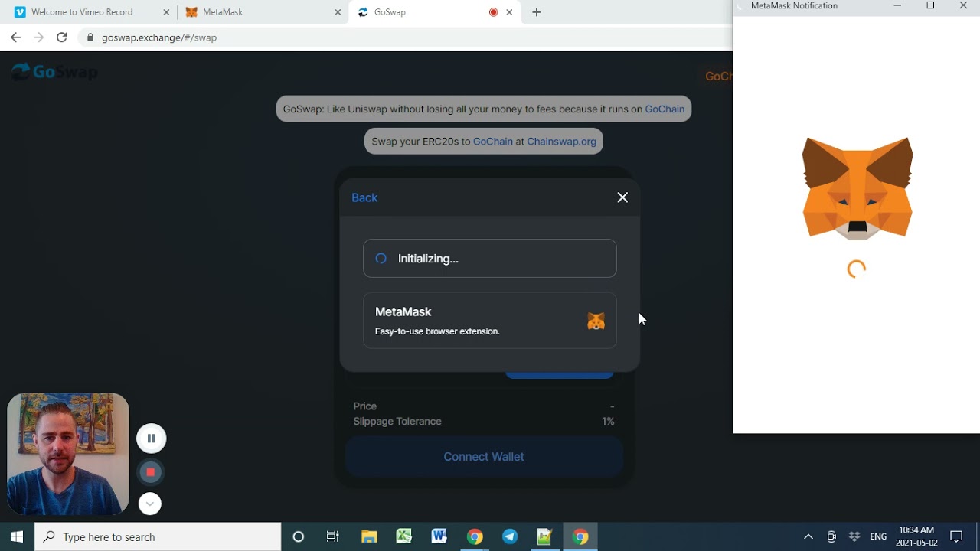
Task: Click the Price label
Action: point(365,406)
